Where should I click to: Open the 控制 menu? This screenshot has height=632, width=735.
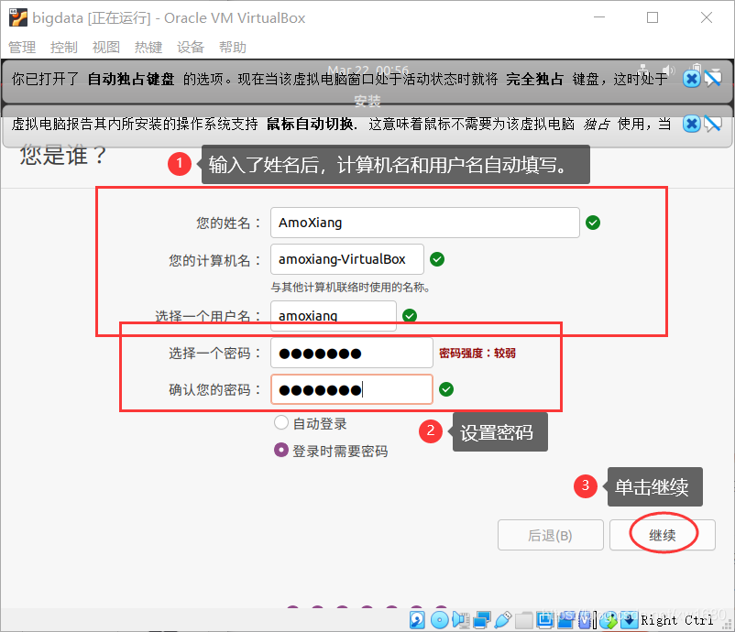pos(64,48)
